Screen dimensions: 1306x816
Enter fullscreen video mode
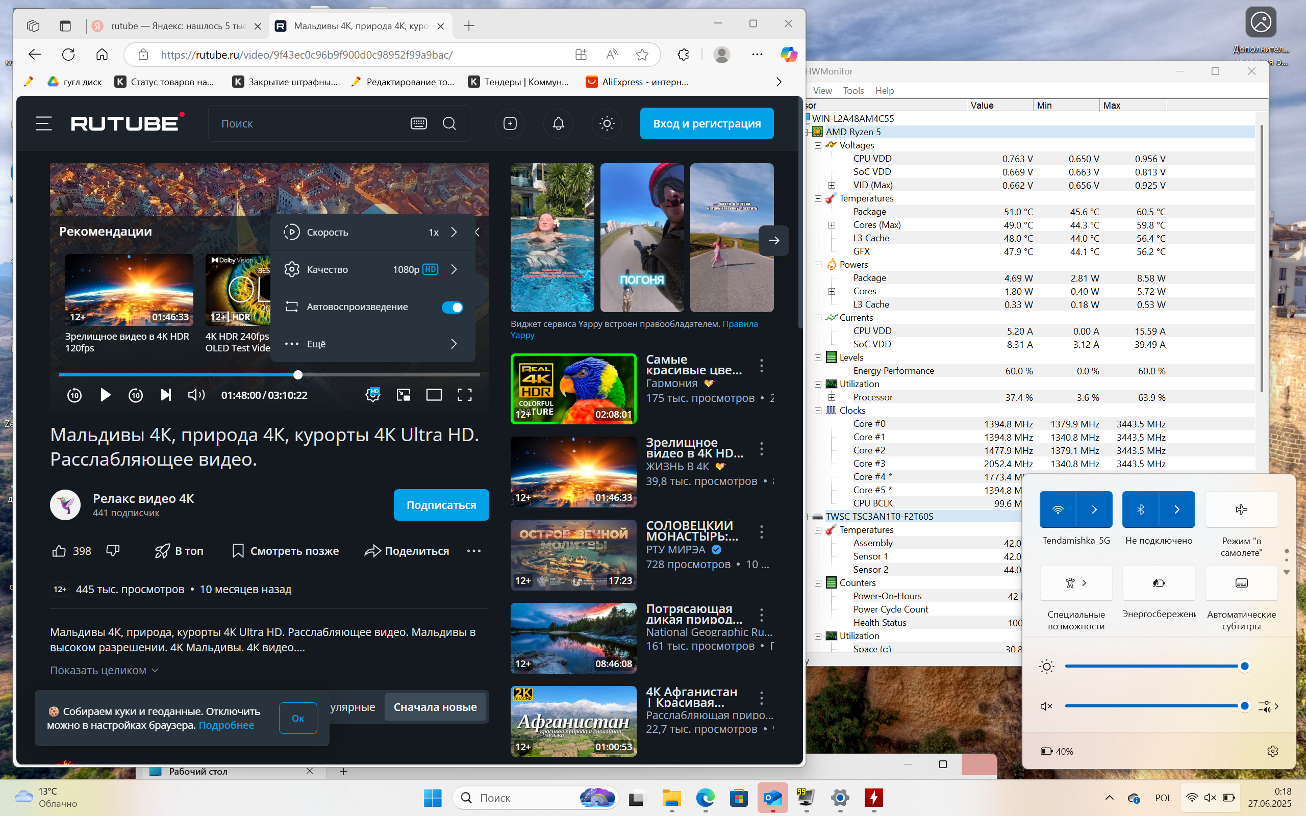tap(465, 395)
